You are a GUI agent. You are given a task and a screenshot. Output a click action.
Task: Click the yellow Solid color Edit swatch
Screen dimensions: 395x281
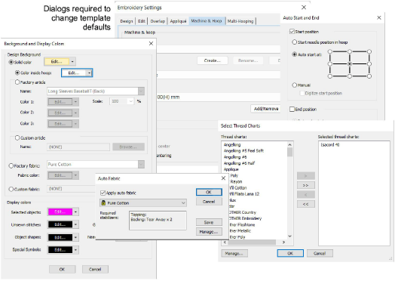[x=57, y=62]
